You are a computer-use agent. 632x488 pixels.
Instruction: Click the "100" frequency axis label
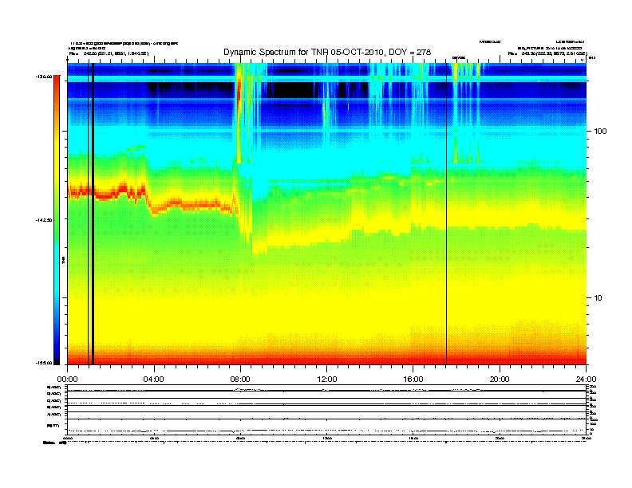600,132
